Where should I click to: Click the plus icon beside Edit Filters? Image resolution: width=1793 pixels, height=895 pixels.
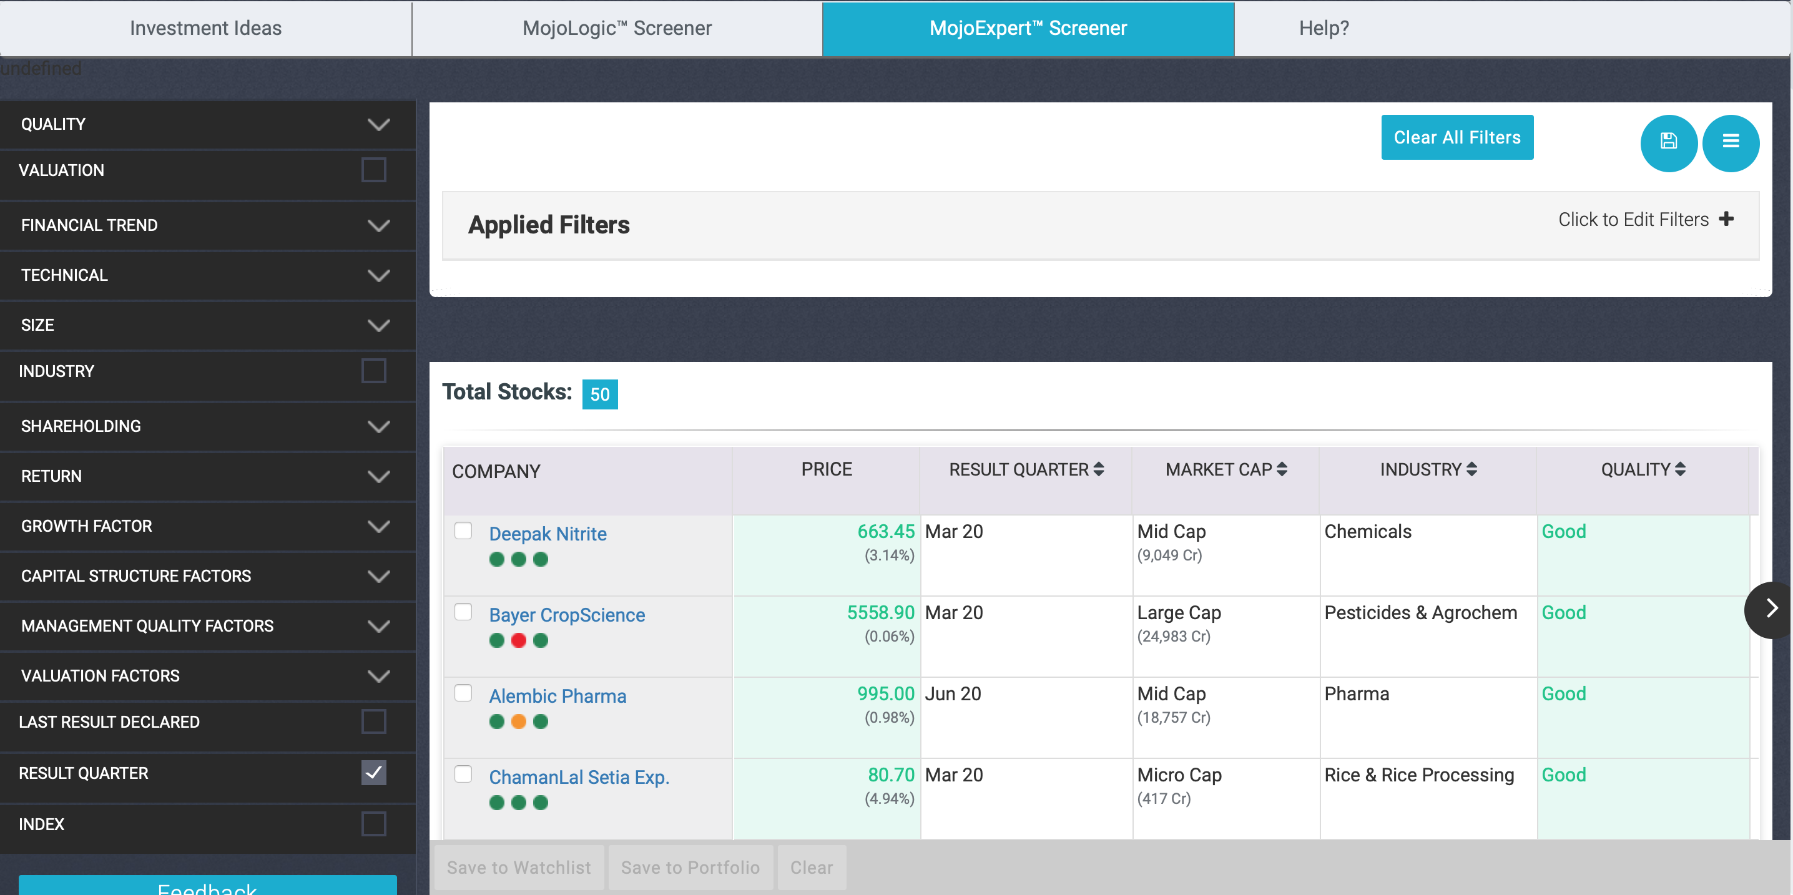coord(1726,219)
